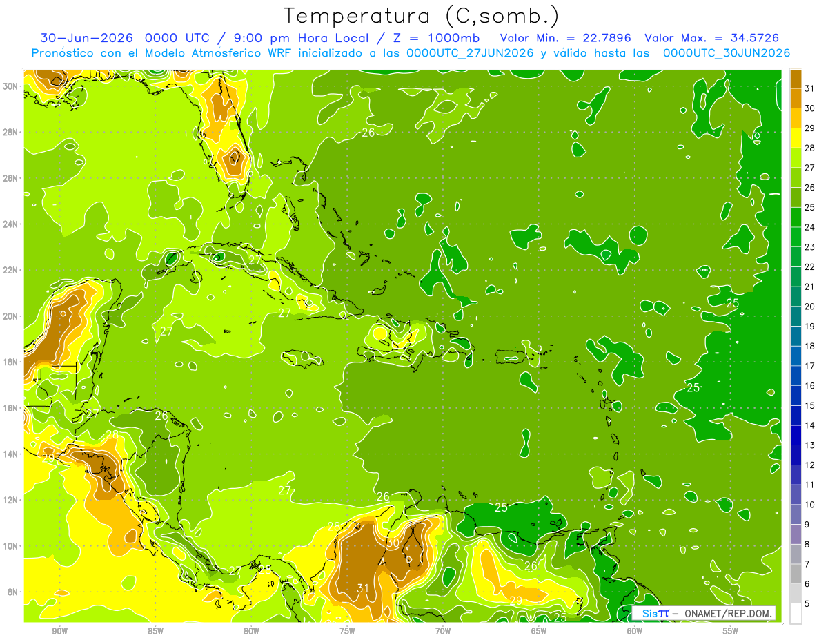
Task: Click the color bar value label 13
Action: (810, 445)
